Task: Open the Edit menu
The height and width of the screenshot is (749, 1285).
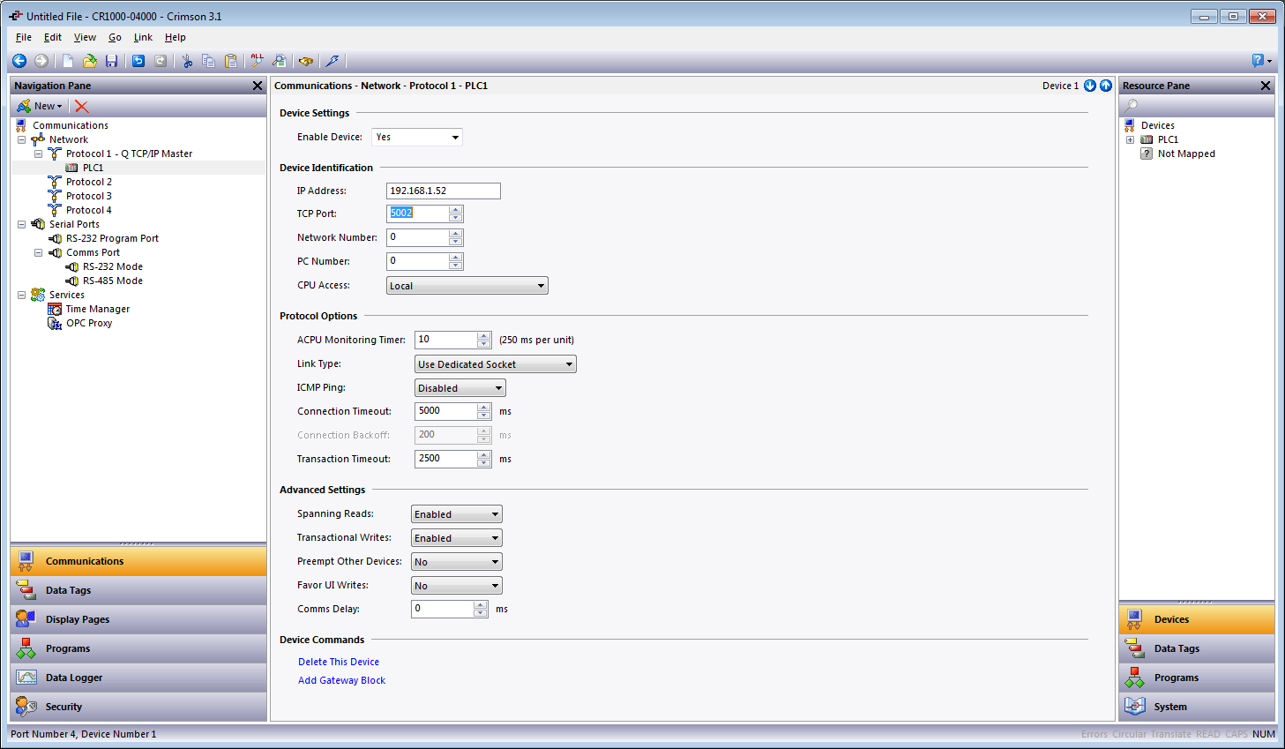Action: [x=53, y=37]
